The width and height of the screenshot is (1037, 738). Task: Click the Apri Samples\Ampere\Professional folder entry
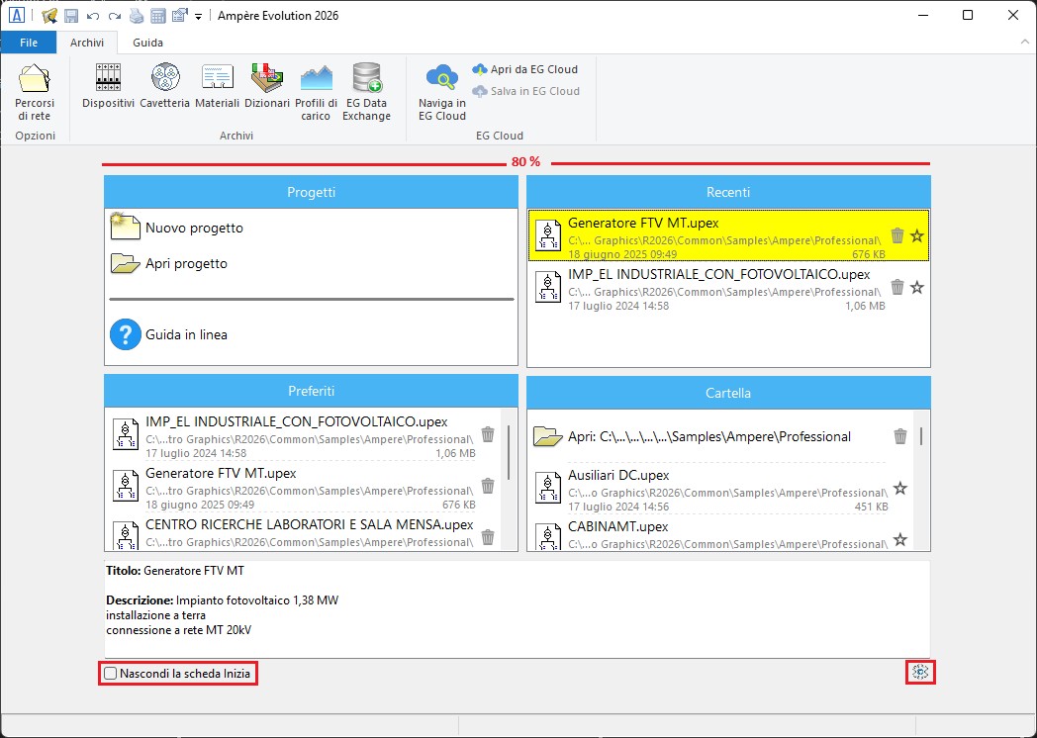tap(708, 436)
